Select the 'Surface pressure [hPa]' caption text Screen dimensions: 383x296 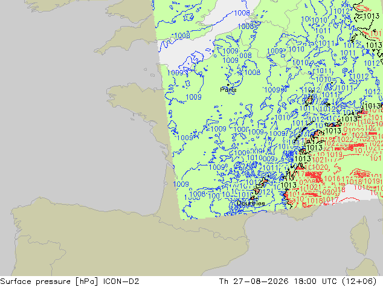click(50, 282)
